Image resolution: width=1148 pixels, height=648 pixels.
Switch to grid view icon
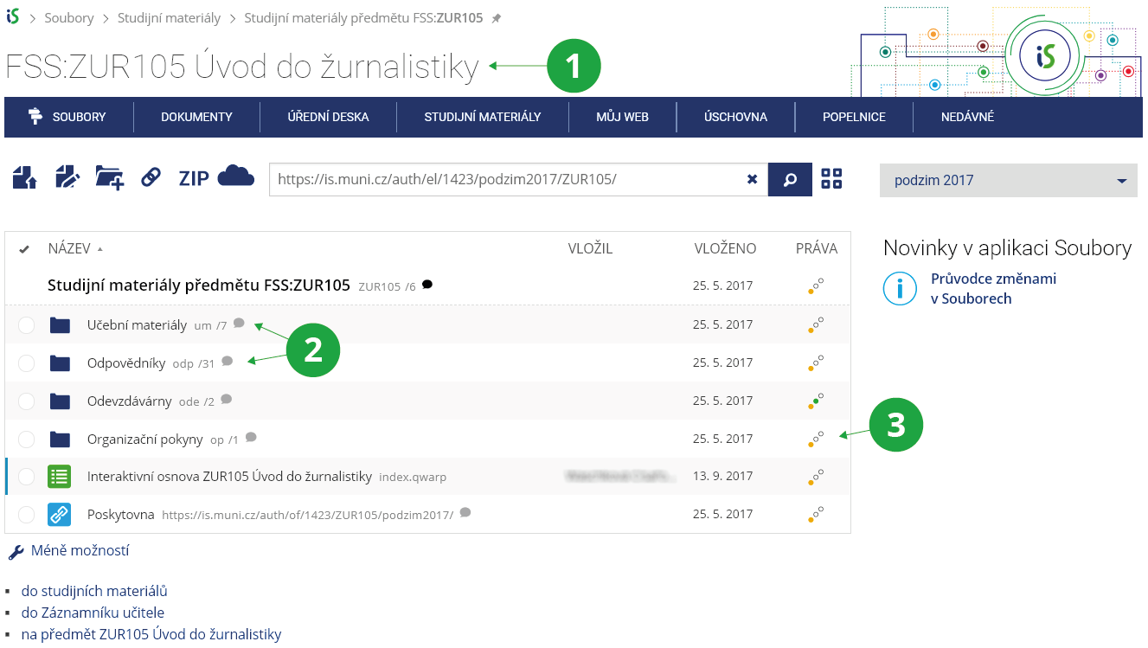[x=831, y=179]
